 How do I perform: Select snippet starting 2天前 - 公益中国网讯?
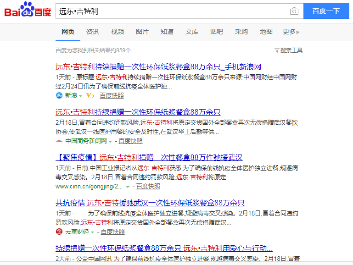(178, 259)
